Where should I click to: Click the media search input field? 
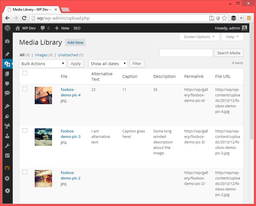[186, 53]
